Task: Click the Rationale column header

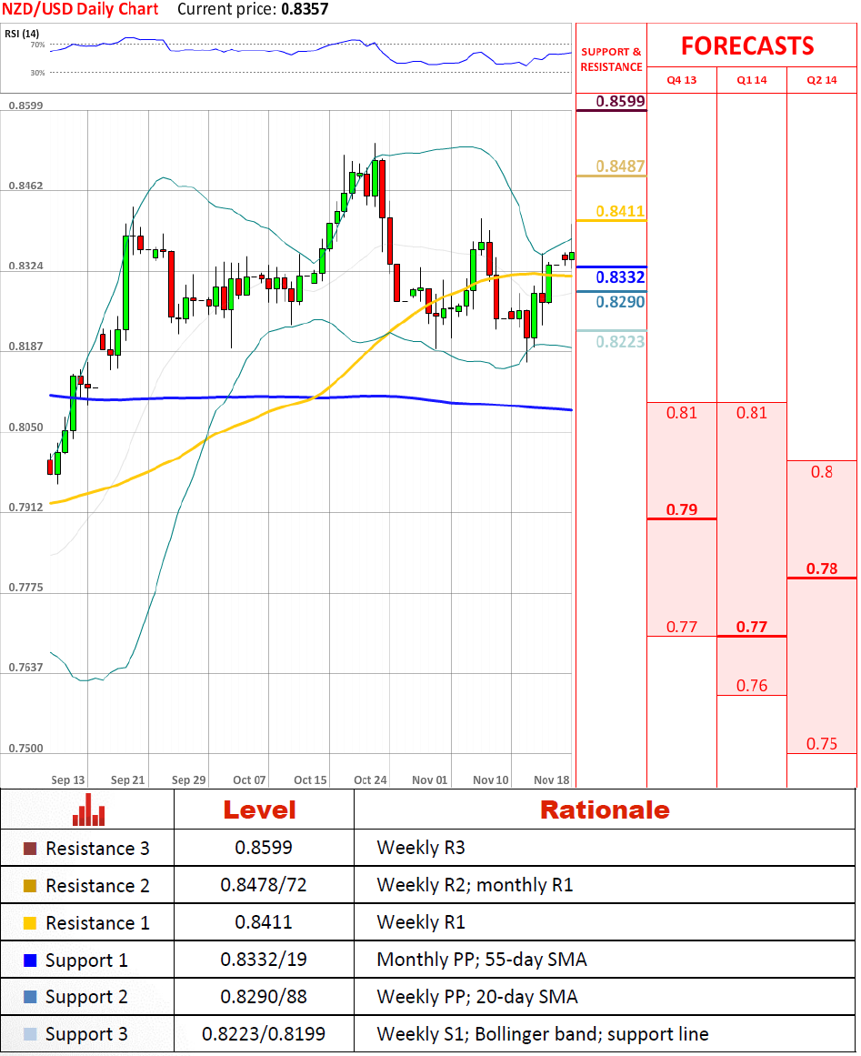Action: pyautogui.click(x=605, y=810)
